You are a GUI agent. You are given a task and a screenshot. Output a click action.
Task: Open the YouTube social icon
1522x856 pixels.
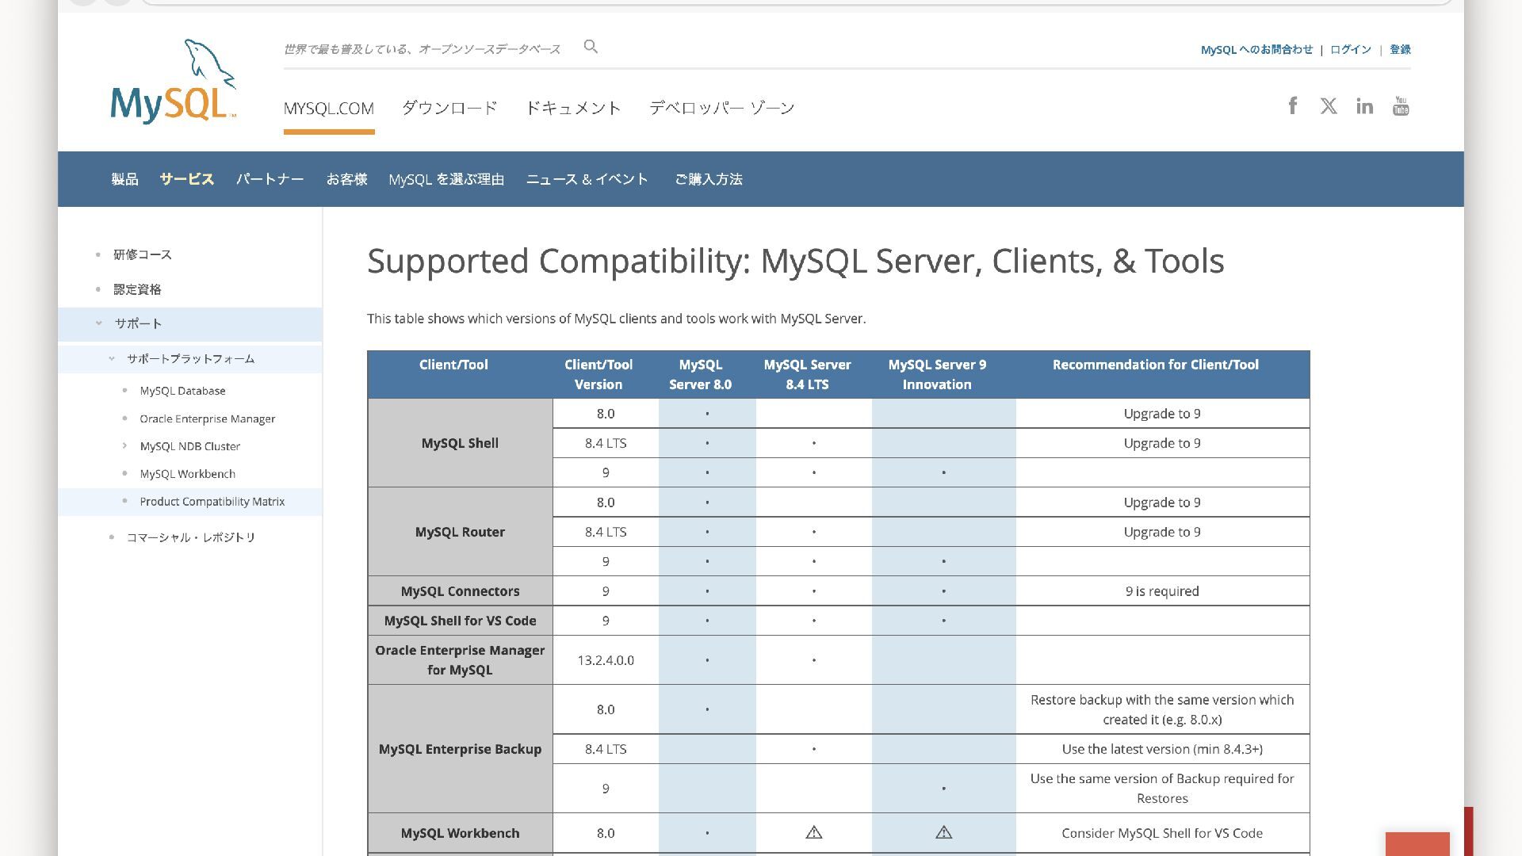[x=1401, y=106]
